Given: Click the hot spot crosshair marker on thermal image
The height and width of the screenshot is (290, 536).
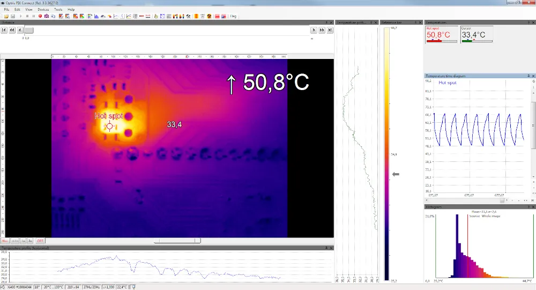Looking at the screenshot, I should tap(109, 126).
